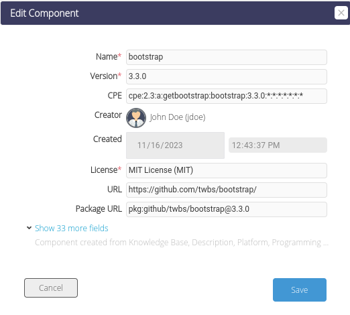Viewport: 350px width, 315px height.
Task: Click the Edit Component dialog title
Action: pos(44,13)
